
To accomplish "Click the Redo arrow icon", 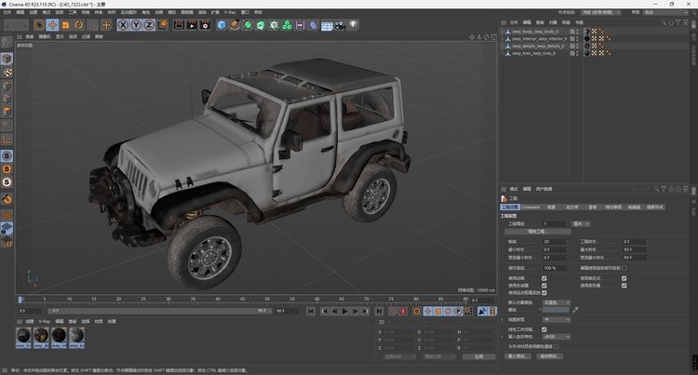I will click(21, 25).
